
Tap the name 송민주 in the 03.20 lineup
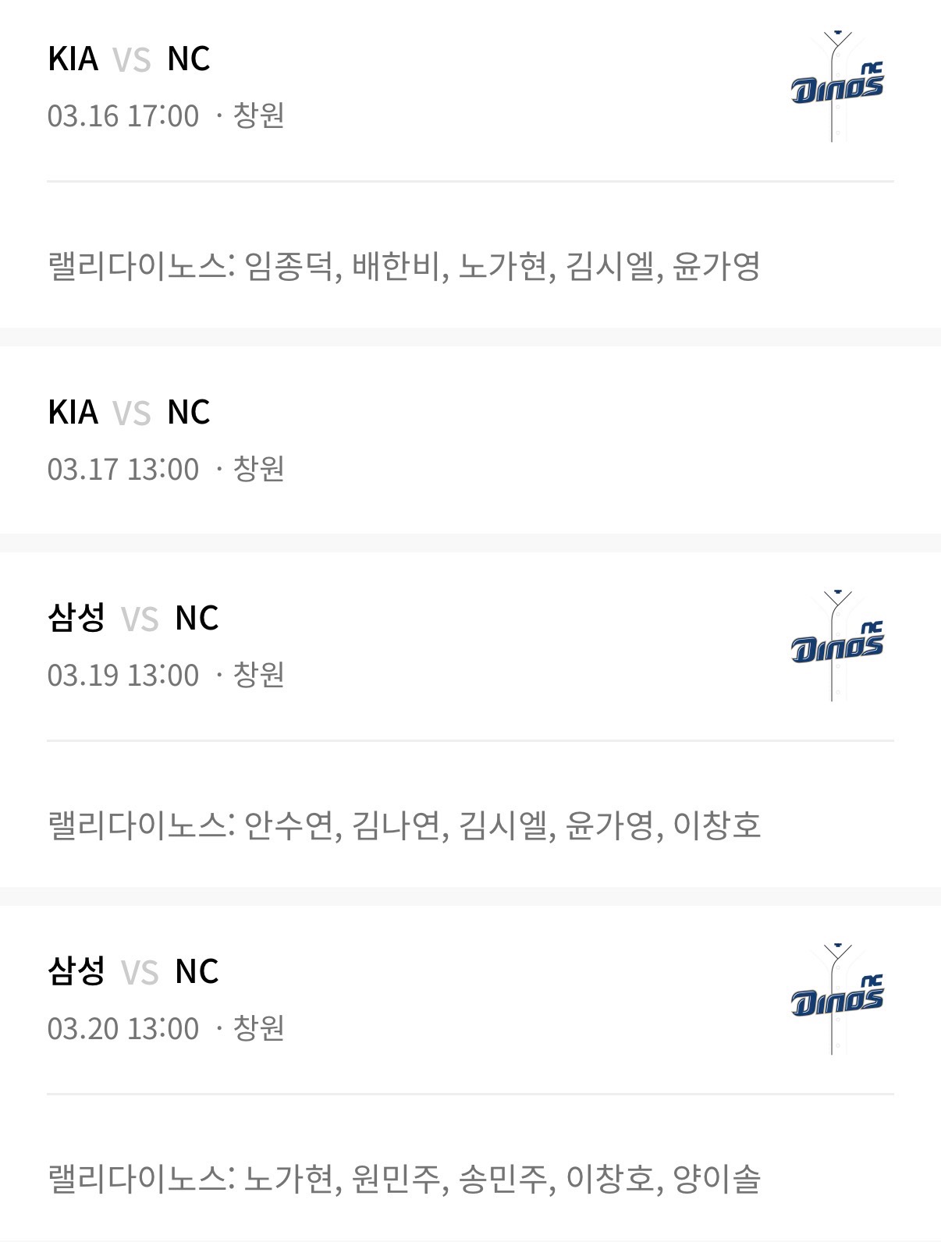[502, 1179]
